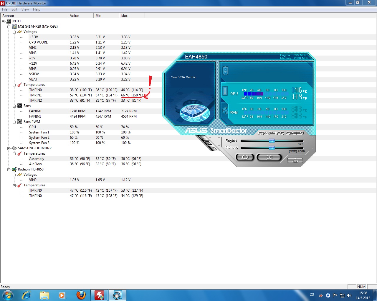Switch to the SmartDoctor taskbar button
377x301 pixels.
[117, 295]
